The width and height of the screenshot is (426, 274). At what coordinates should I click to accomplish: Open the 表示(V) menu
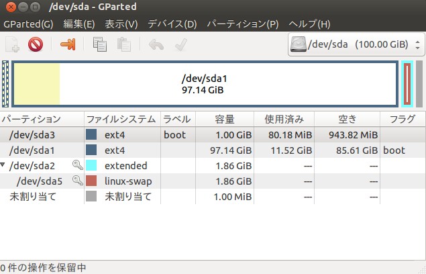(121, 24)
